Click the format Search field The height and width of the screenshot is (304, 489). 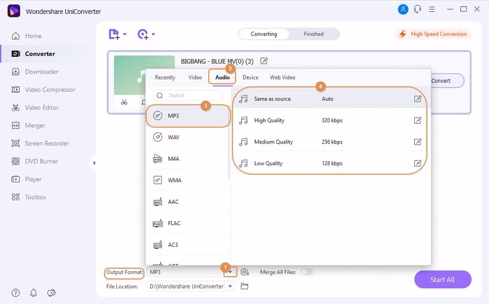(188, 95)
